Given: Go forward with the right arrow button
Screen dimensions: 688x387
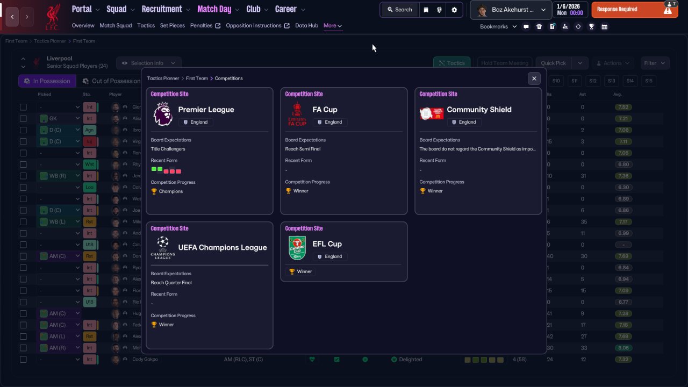Looking at the screenshot, I should 27,17.
